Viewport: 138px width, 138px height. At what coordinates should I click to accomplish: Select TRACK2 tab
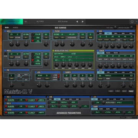[108, 53]
